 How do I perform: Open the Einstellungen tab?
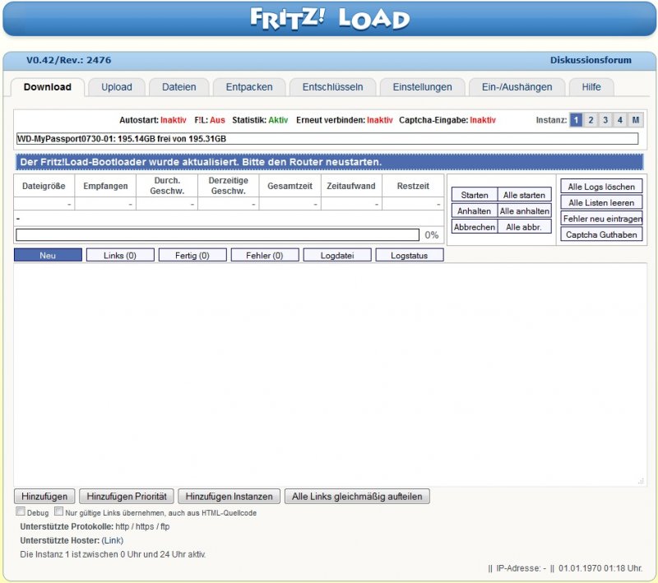[422, 87]
